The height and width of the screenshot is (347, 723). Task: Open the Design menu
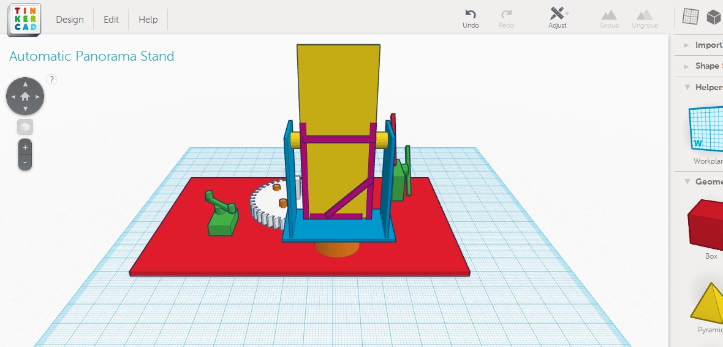pyautogui.click(x=70, y=20)
